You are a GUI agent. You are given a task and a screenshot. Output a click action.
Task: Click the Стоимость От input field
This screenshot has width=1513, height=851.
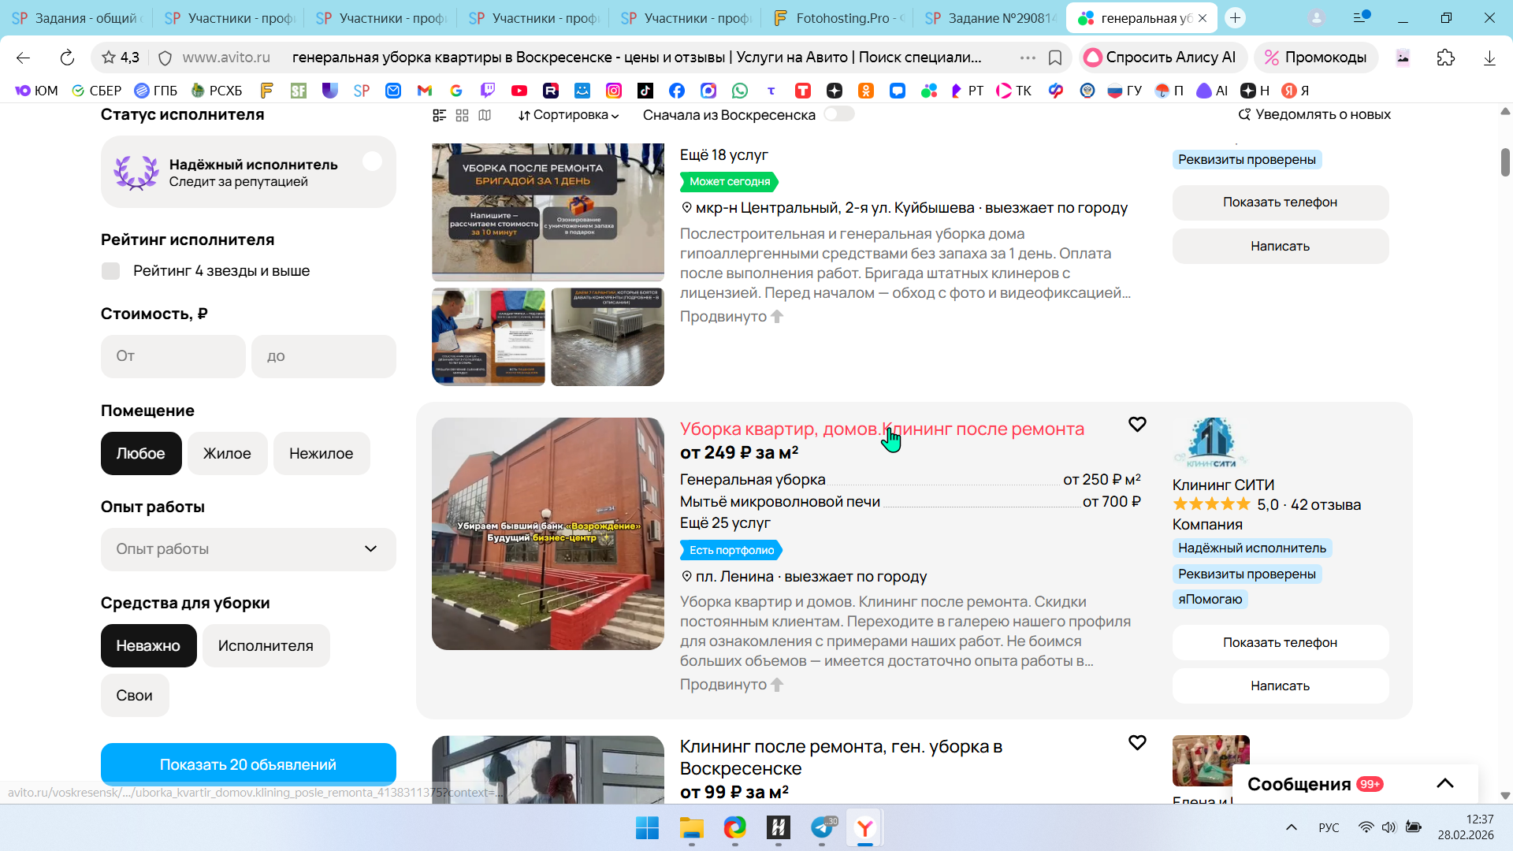[x=173, y=356]
